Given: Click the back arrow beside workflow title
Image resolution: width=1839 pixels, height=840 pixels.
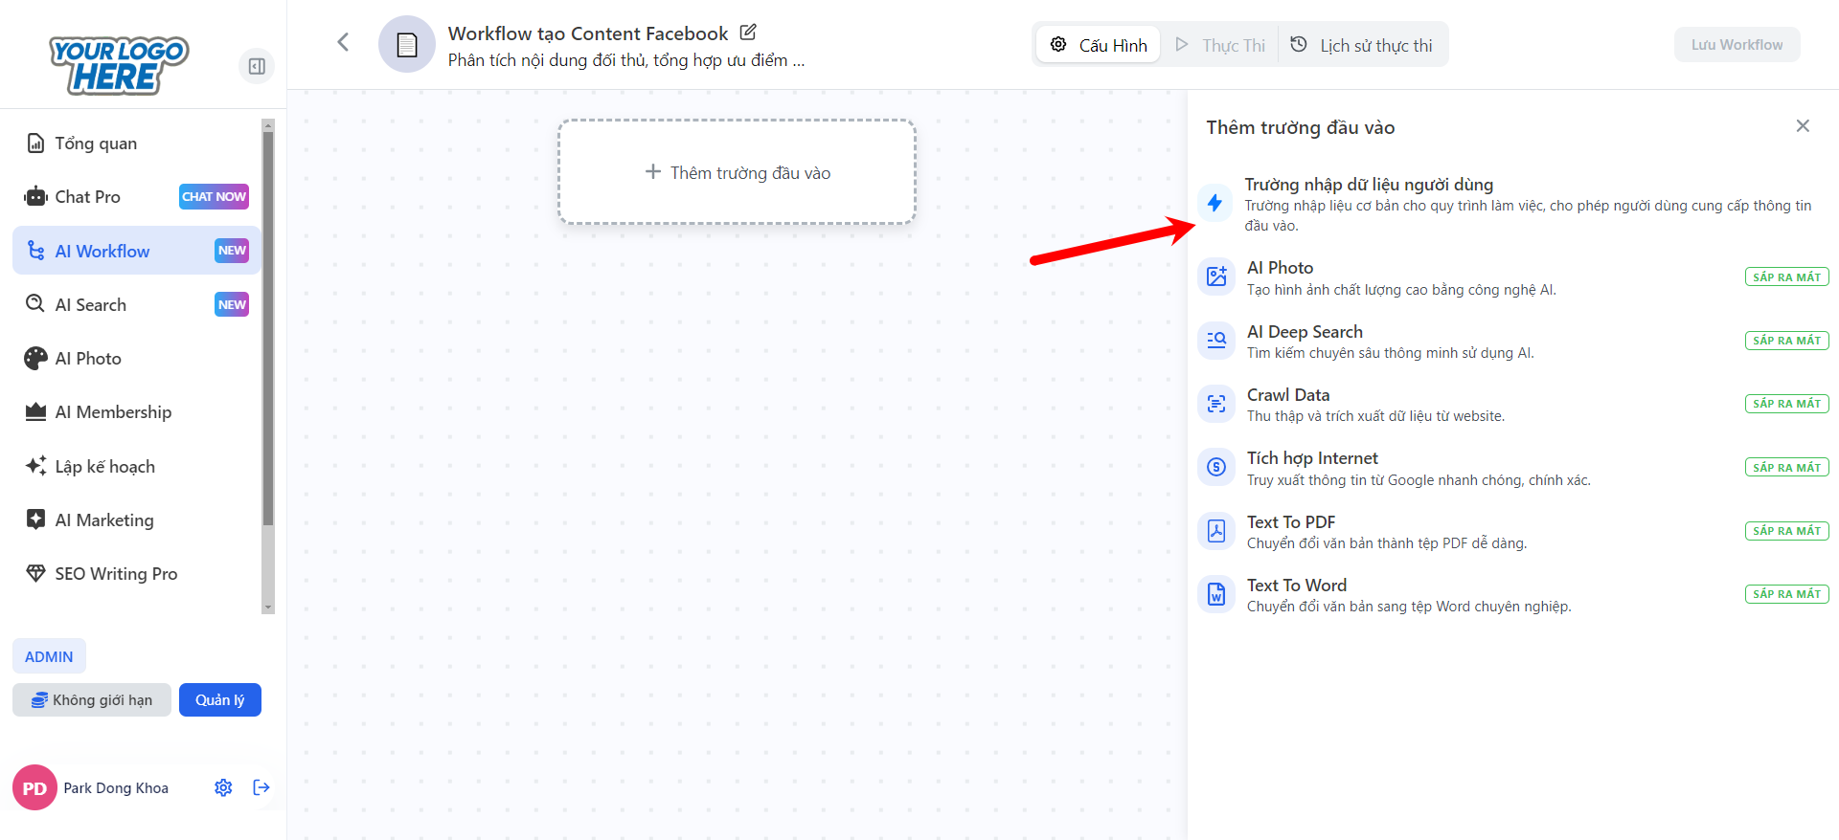Looking at the screenshot, I should (x=343, y=42).
